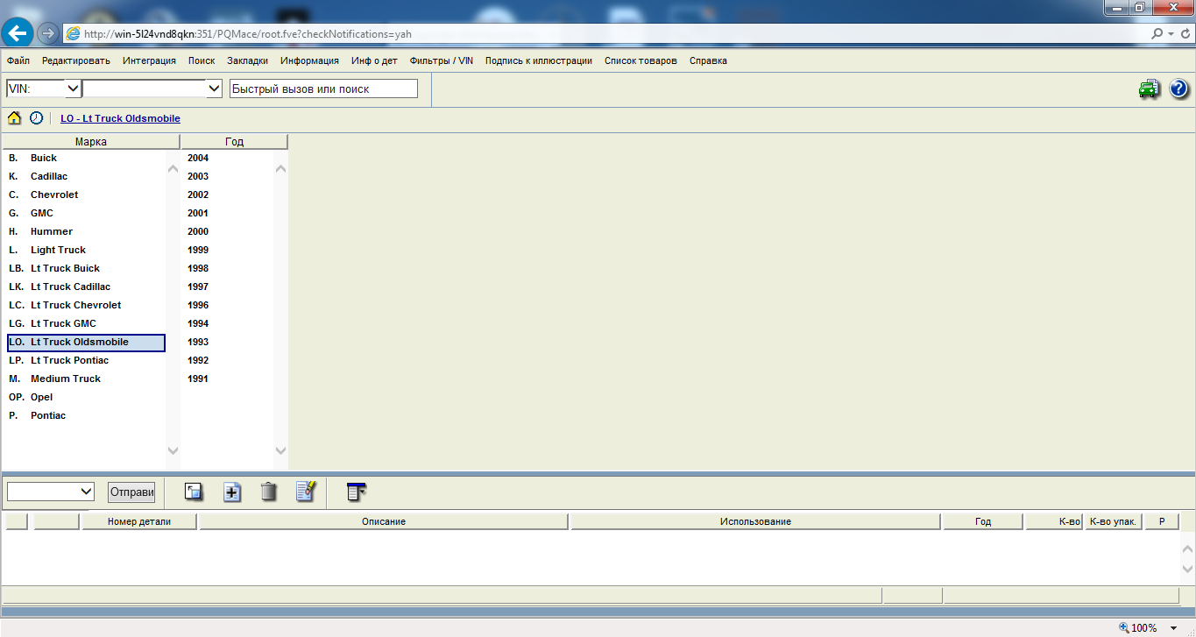Screen dimensions: 1196x637
Task: Click the zoom magnifier icon in status bar
Action: (1124, 627)
